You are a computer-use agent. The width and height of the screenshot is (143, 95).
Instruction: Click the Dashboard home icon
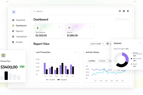tap(13, 26)
